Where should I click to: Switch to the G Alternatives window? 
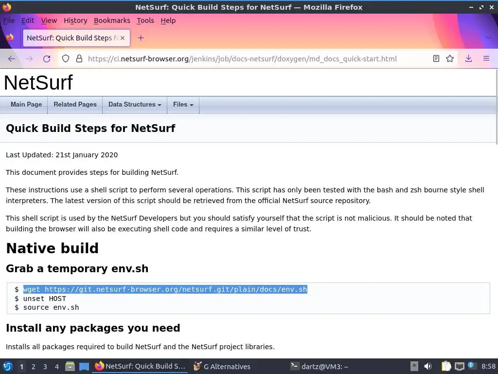[222, 366]
